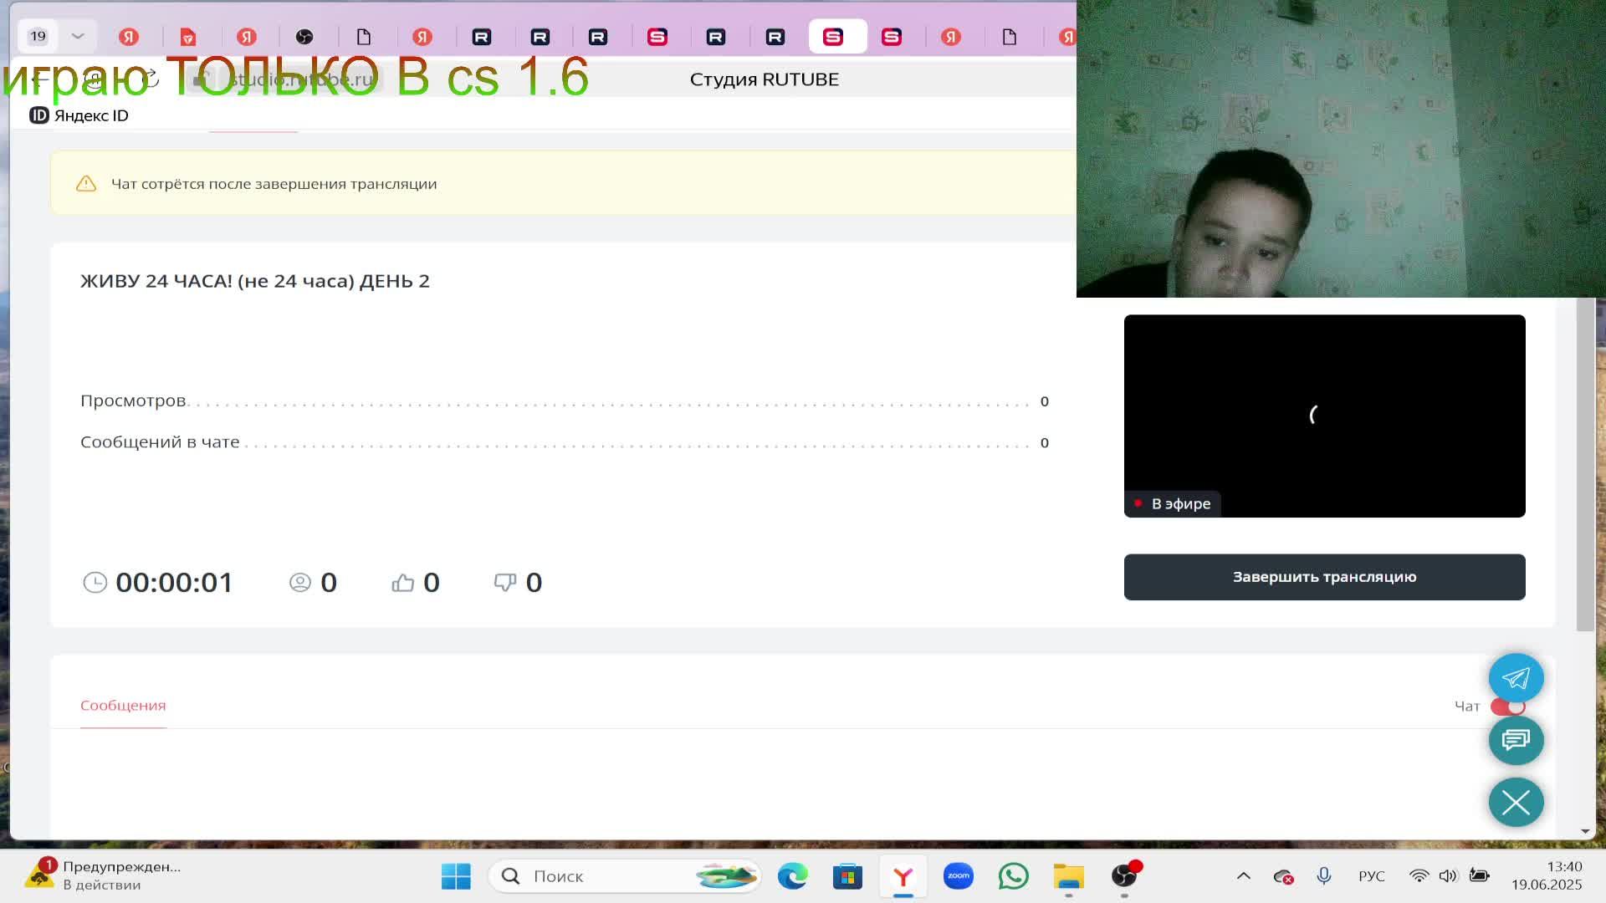Click the В эфире live badge
Image resolution: width=1606 pixels, height=903 pixels.
coord(1173,503)
